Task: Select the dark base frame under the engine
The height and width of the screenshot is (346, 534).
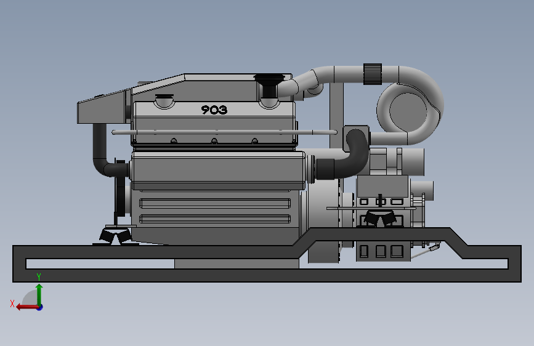Action: coord(267,275)
